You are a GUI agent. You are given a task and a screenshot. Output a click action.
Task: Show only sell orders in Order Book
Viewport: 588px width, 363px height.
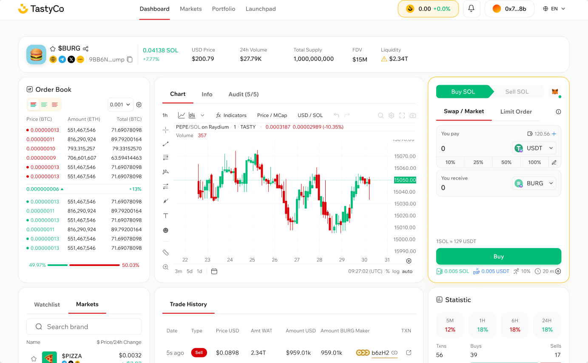(x=55, y=105)
